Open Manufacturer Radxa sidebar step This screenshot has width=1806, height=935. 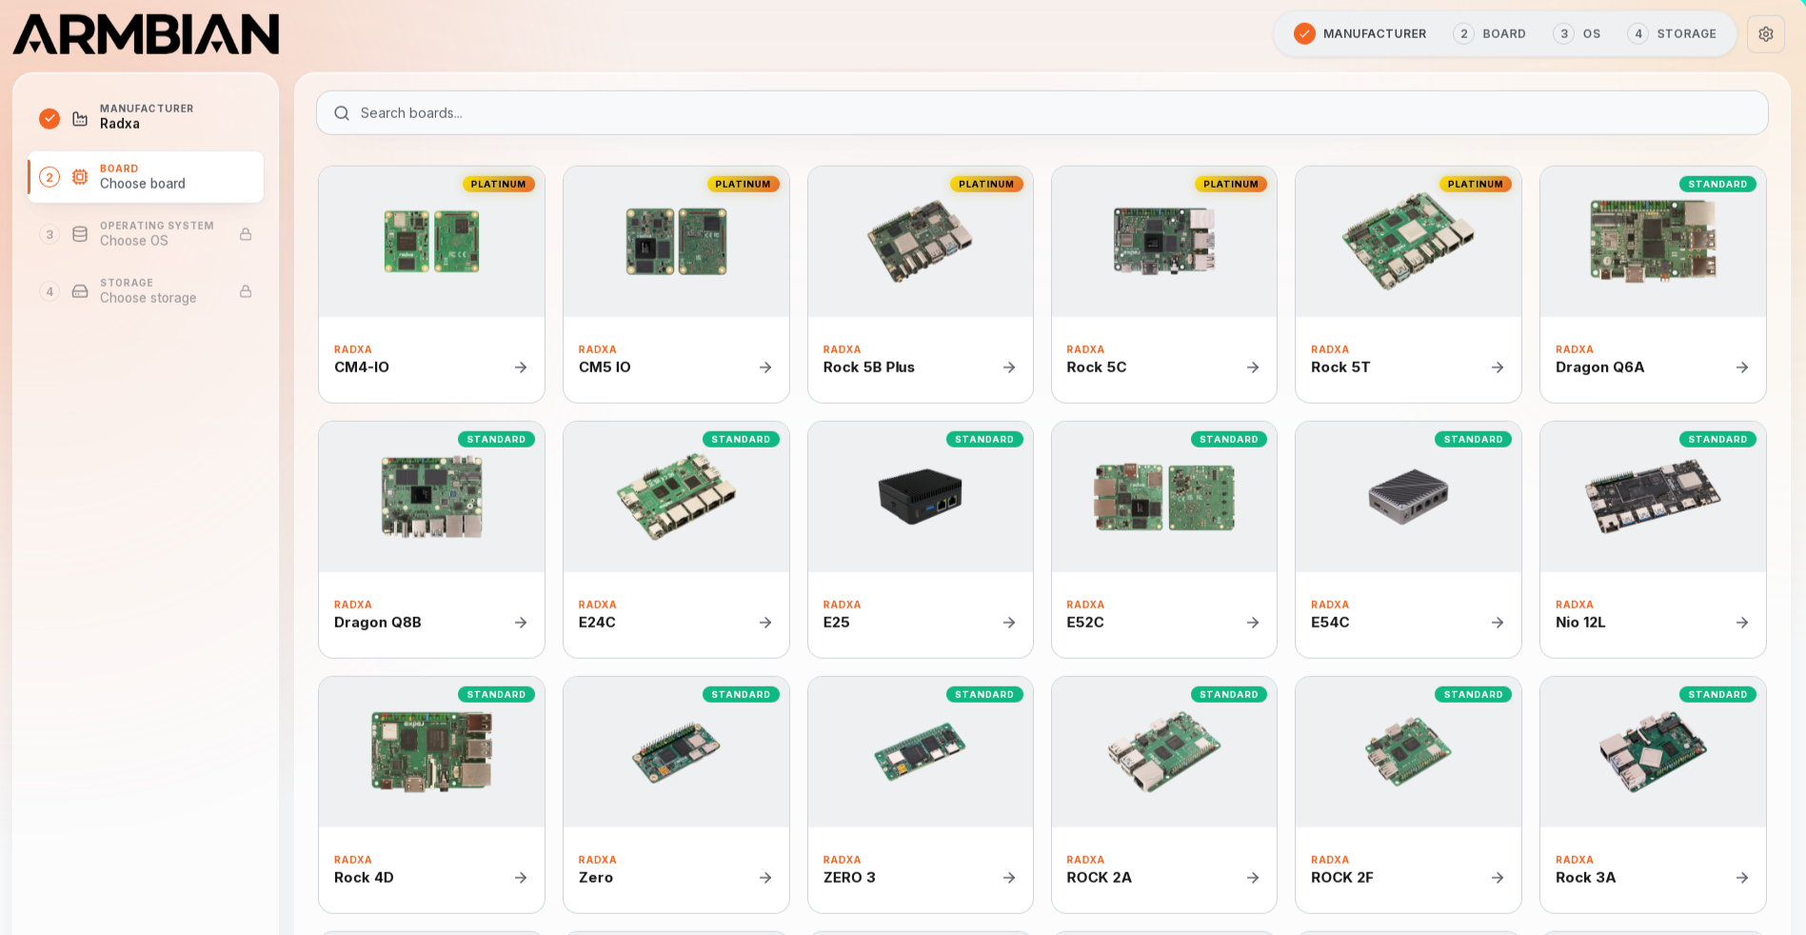pos(146,119)
